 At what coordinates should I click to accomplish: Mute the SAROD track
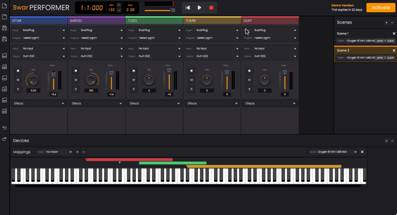[76, 80]
